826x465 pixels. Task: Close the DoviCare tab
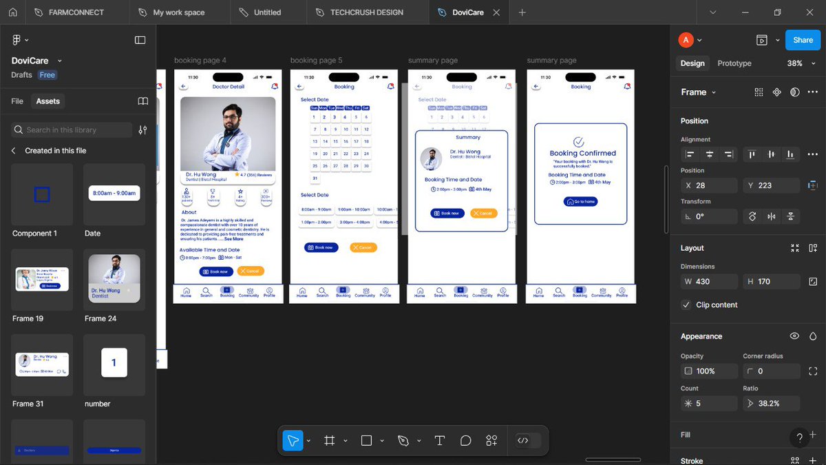coord(496,12)
